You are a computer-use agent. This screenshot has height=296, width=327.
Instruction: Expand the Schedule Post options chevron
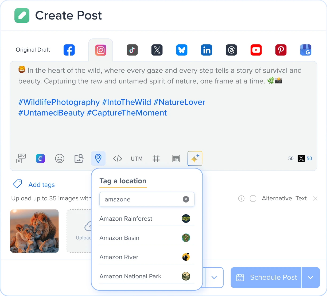(x=311, y=278)
